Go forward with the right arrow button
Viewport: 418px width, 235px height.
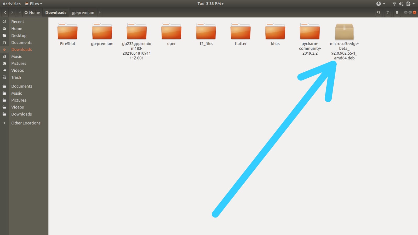point(12,12)
